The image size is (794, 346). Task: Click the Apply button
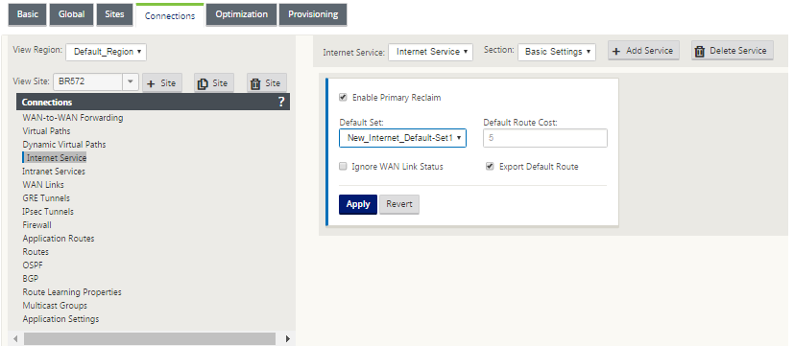[x=358, y=204]
